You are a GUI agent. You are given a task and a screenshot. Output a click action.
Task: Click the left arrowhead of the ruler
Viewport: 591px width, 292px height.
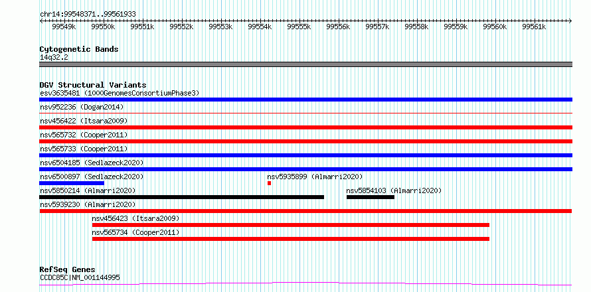tap(41, 21)
